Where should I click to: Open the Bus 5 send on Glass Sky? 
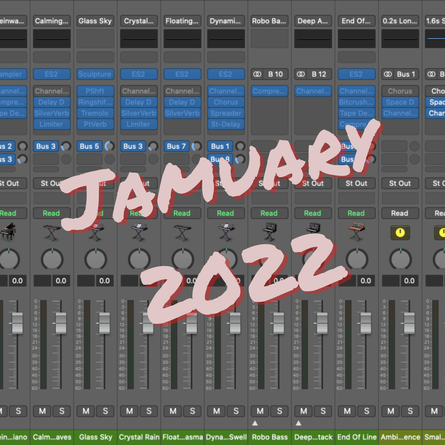(x=89, y=146)
